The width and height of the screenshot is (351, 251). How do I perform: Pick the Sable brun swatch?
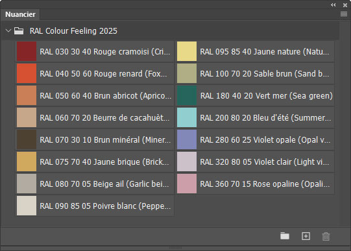(x=187, y=73)
